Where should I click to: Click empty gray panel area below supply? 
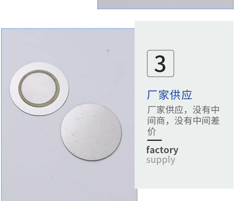(184, 177)
